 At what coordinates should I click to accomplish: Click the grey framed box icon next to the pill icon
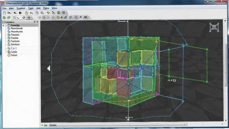click(x=44, y=17)
